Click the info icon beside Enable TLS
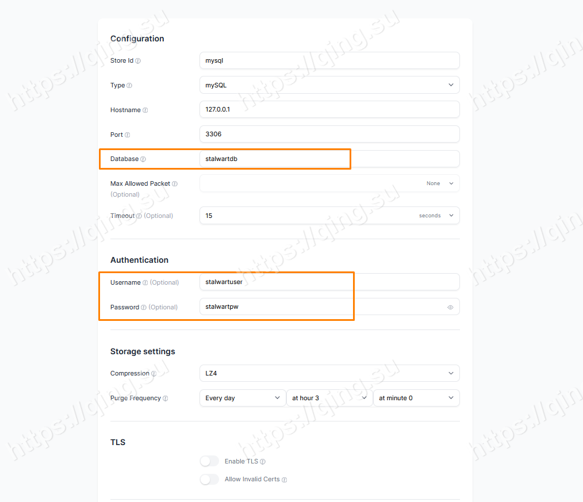583x502 pixels. click(263, 462)
